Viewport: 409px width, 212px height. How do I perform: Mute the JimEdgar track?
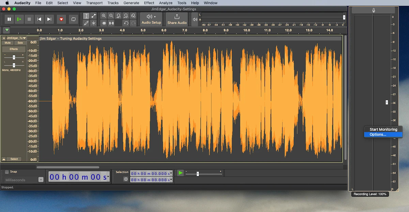point(7,43)
